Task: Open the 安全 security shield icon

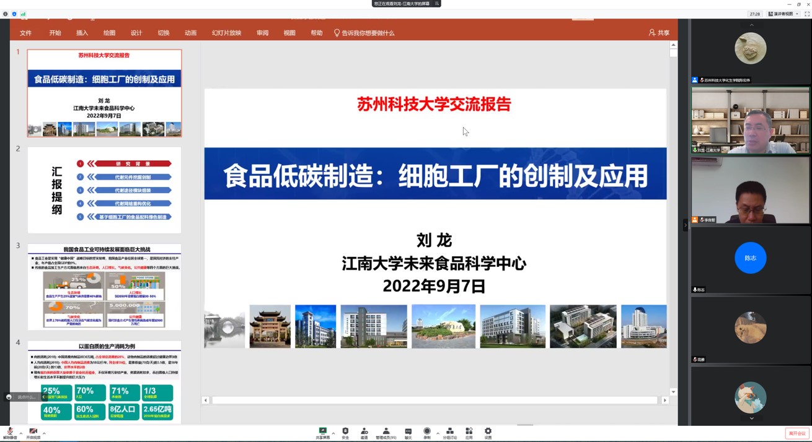Action: [345, 431]
